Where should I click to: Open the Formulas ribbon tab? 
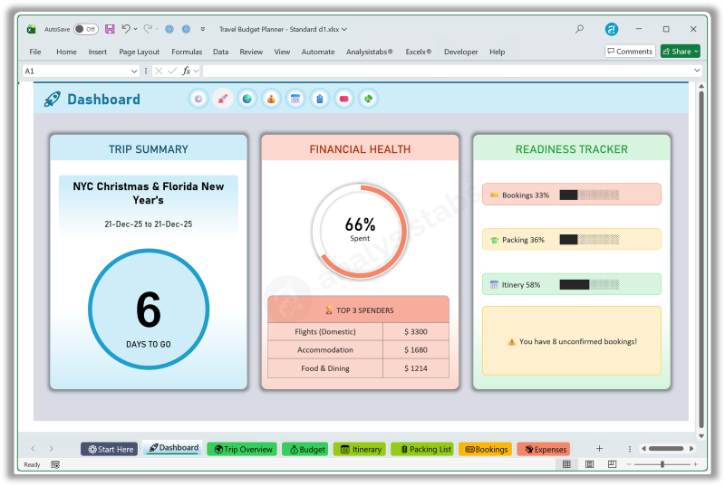click(x=187, y=52)
